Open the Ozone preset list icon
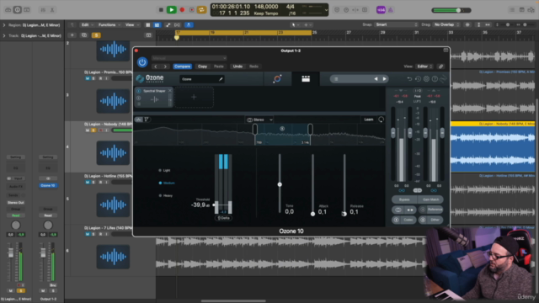Image resolution: width=539 pixels, height=303 pixels. click(x=336, y=79)
